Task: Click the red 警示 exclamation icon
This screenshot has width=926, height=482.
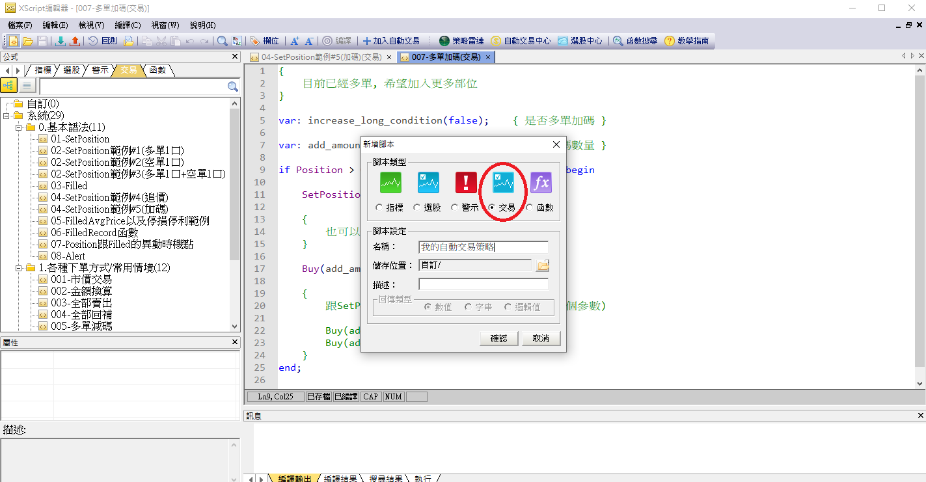Action: (x=466, y=183)
